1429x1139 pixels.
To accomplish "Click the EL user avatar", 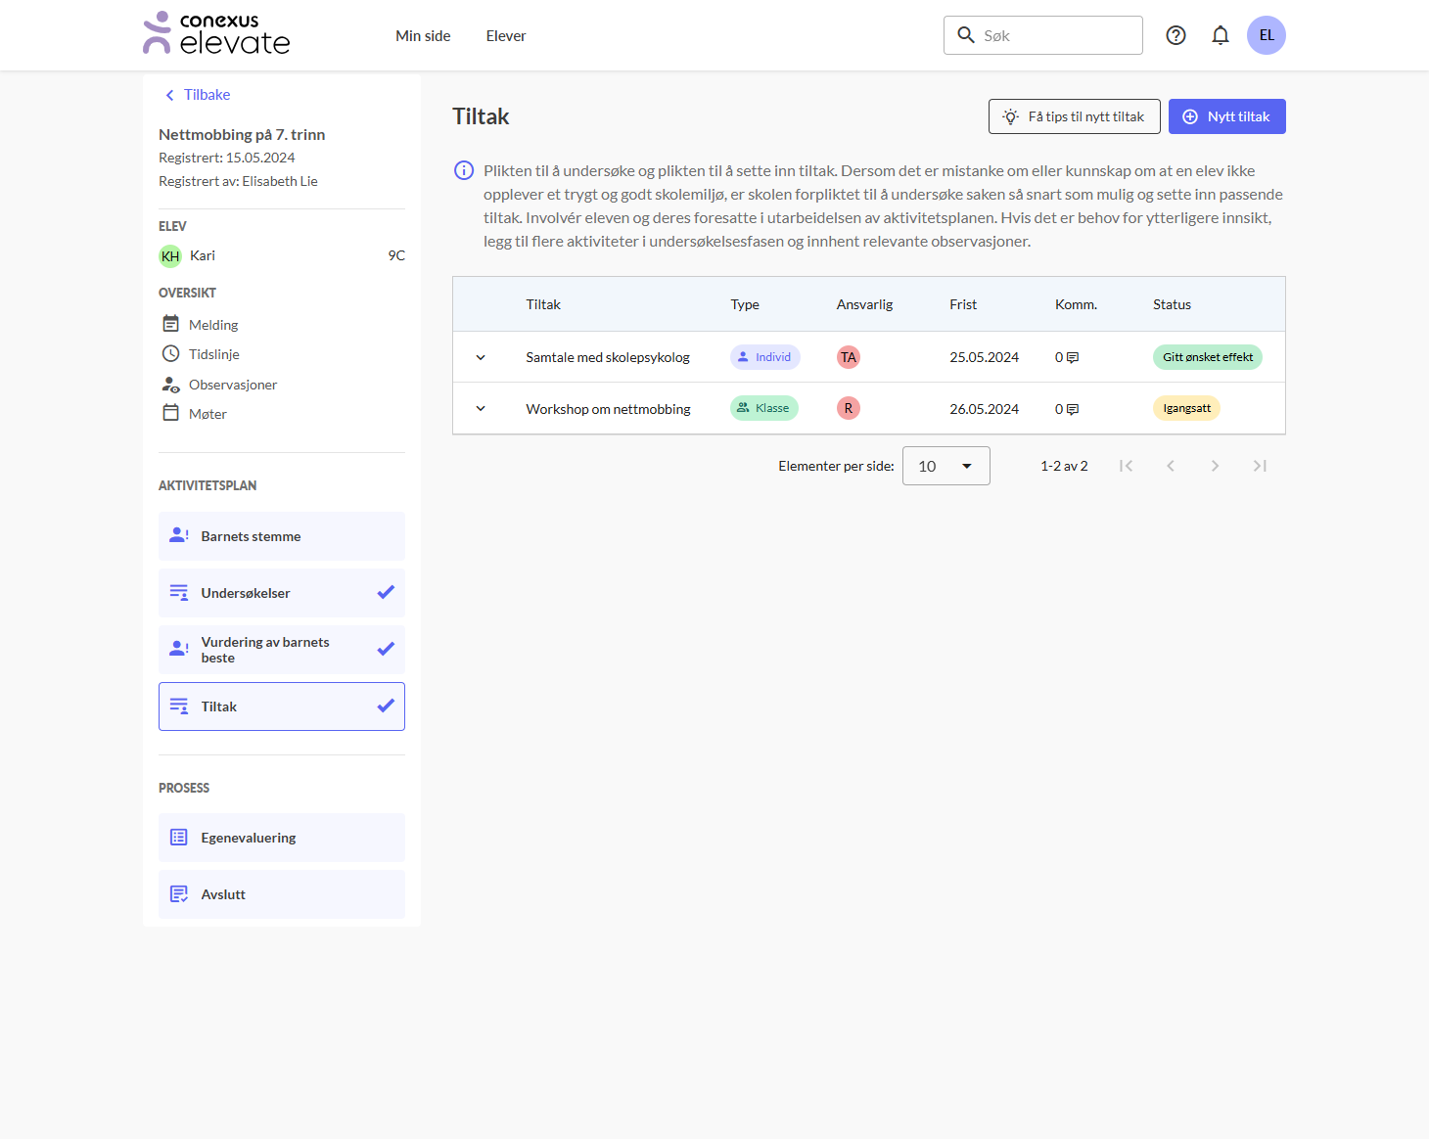I will tap(1266, 35).
